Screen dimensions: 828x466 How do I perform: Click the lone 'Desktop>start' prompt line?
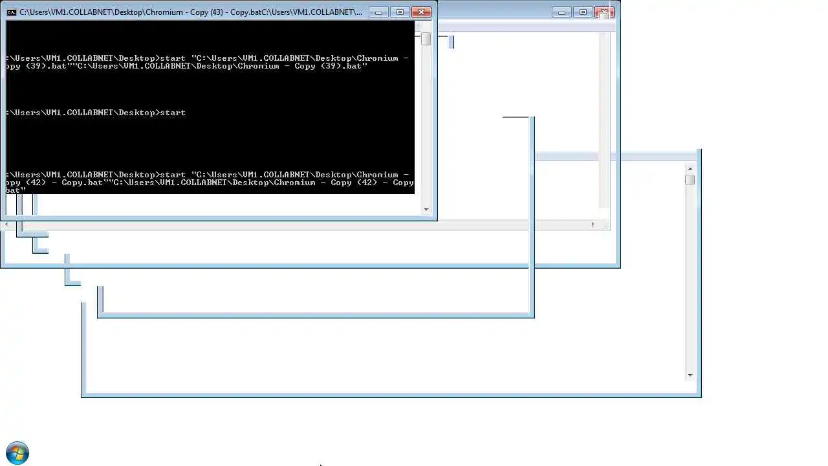pos(96,113)
